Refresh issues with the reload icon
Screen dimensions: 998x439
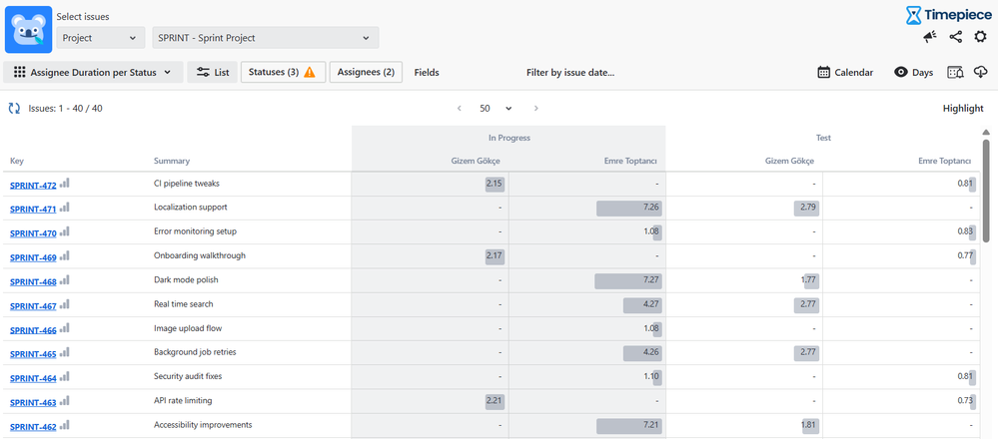pos(15,108)
